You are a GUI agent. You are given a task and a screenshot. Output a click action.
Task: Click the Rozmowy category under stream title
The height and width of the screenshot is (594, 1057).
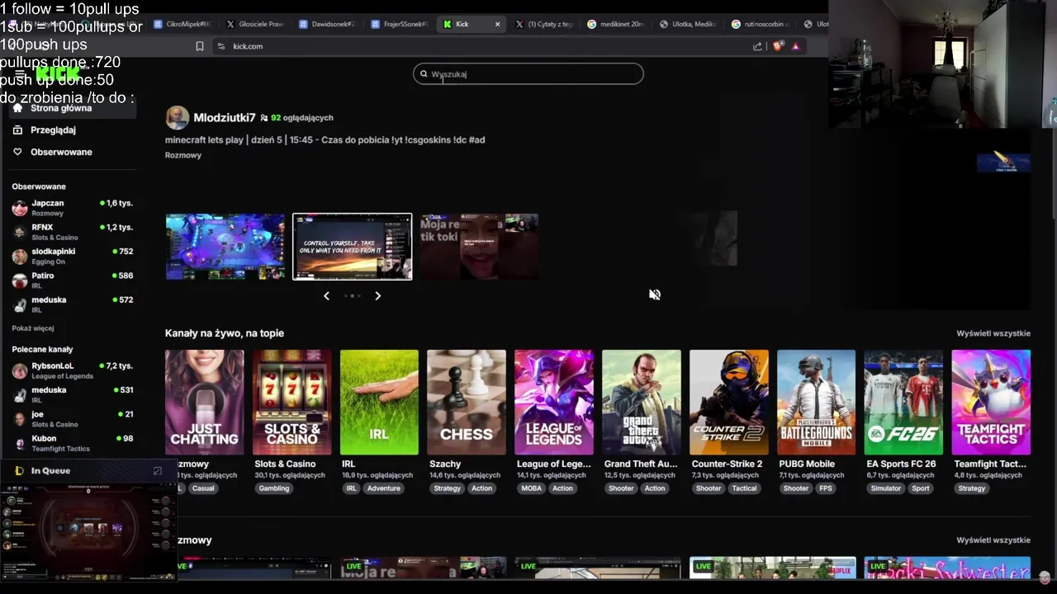pyautogui.click(x=183, y=155)
